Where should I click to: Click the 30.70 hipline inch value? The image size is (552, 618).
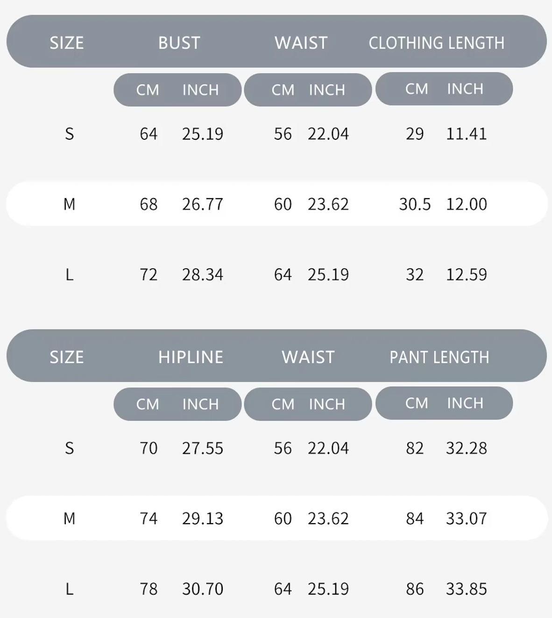pos(203,589)
